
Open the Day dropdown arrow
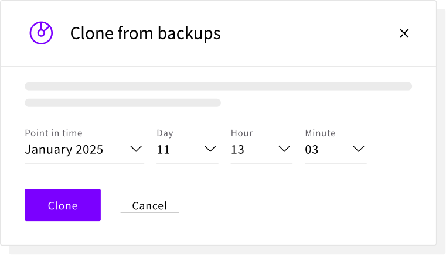[x=210, y=149]
